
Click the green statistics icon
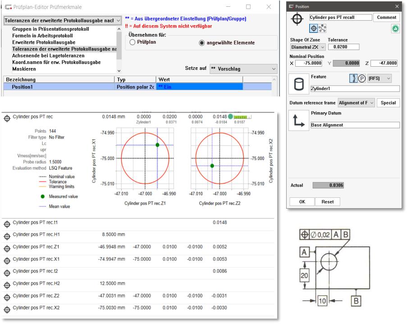[x=395, y=29]
